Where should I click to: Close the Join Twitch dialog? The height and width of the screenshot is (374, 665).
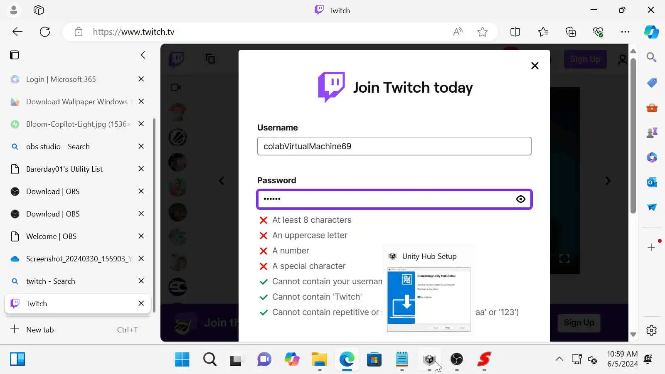tap(535, 66)
